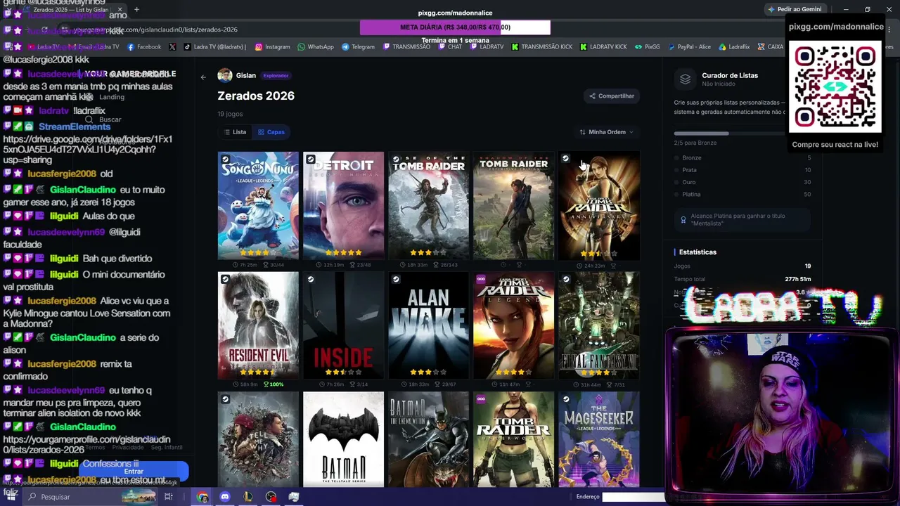Open the TRANSMISSÃO KICK bookmark
Screen dimensions: 900x506
pos(541,47)
